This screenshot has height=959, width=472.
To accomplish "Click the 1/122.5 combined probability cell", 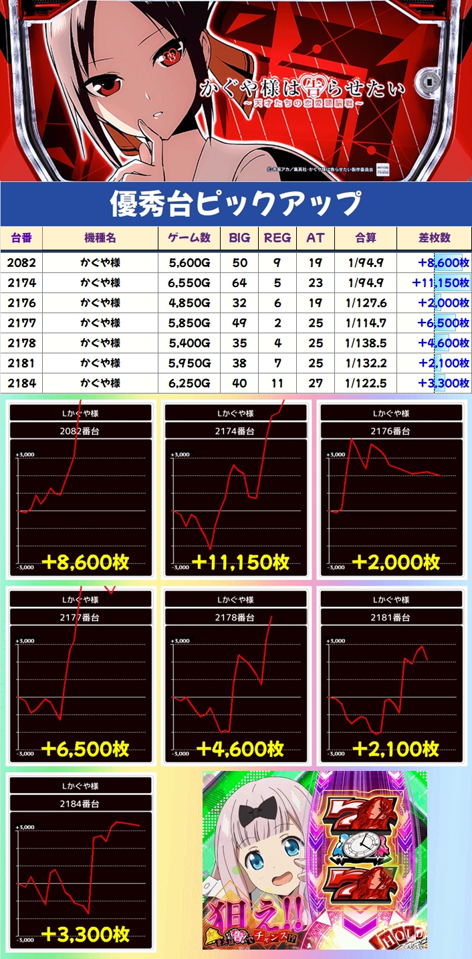I will point(366,383).
